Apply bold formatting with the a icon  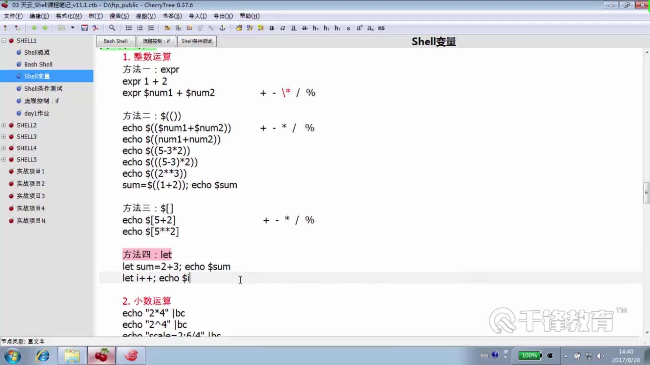272,28
